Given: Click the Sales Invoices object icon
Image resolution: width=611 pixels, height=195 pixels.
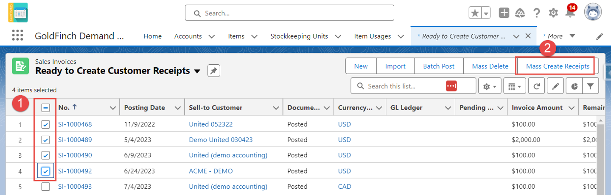Looking at the screenshot, I should coord(20,66).
